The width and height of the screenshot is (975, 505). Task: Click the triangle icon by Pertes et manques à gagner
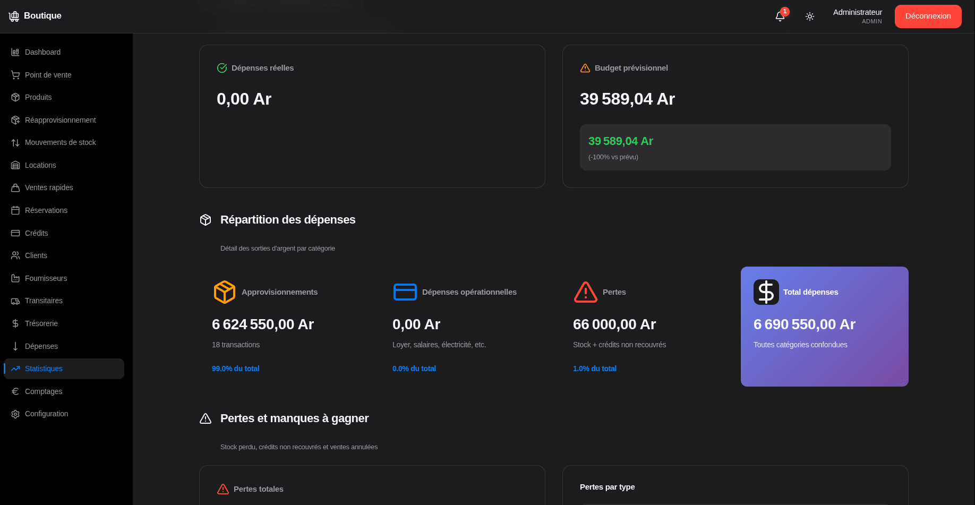pyautogui.click(x=206, y=418)
